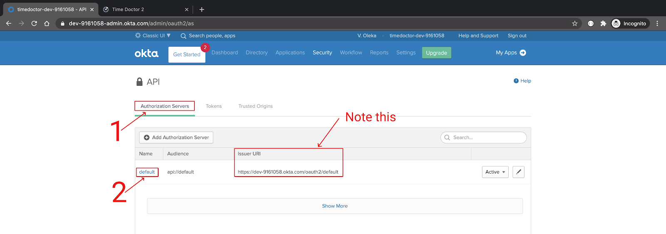Click the browser forward arrow
Screen dimensions: 666x234
coord(22,23)
